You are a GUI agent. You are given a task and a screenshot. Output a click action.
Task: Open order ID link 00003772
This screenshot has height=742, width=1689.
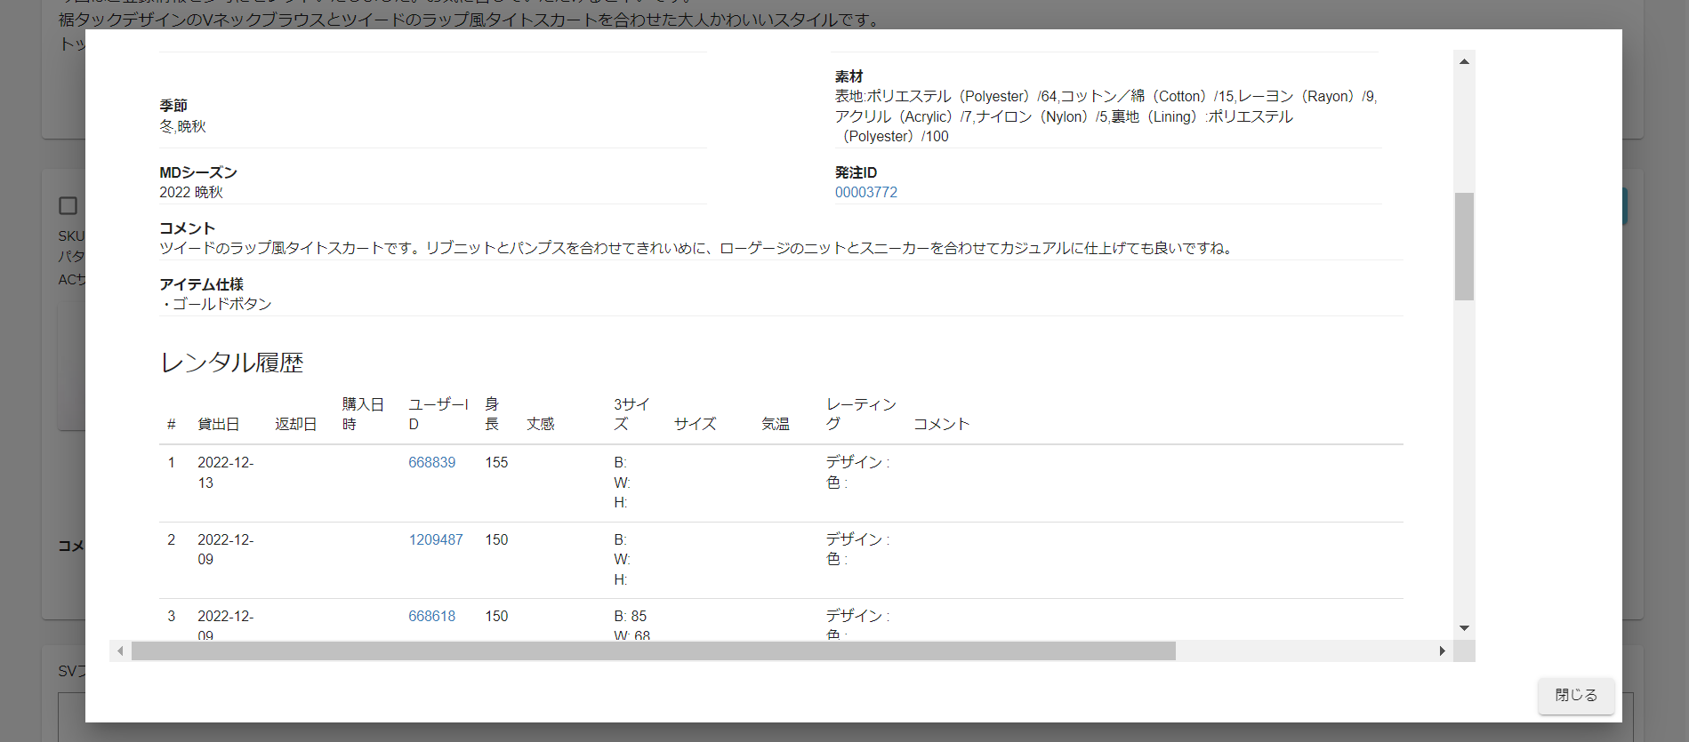(x=865, y=192)
